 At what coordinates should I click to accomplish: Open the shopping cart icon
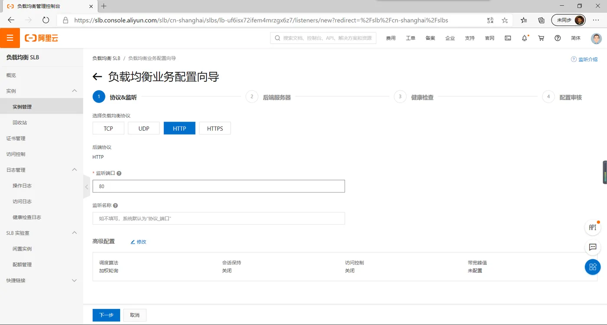click(x=541, y=38)
